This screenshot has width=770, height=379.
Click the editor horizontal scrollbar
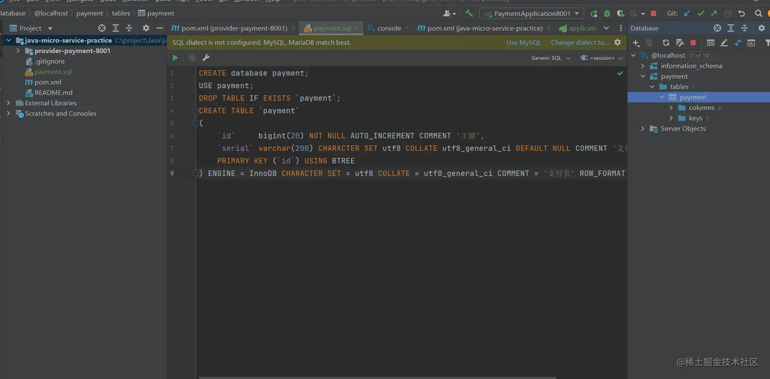tap(377, 377)
